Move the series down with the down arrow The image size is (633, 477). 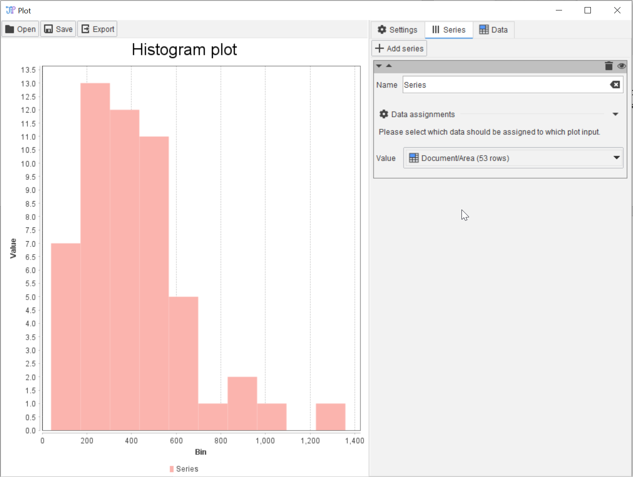[x=379, y=66]
